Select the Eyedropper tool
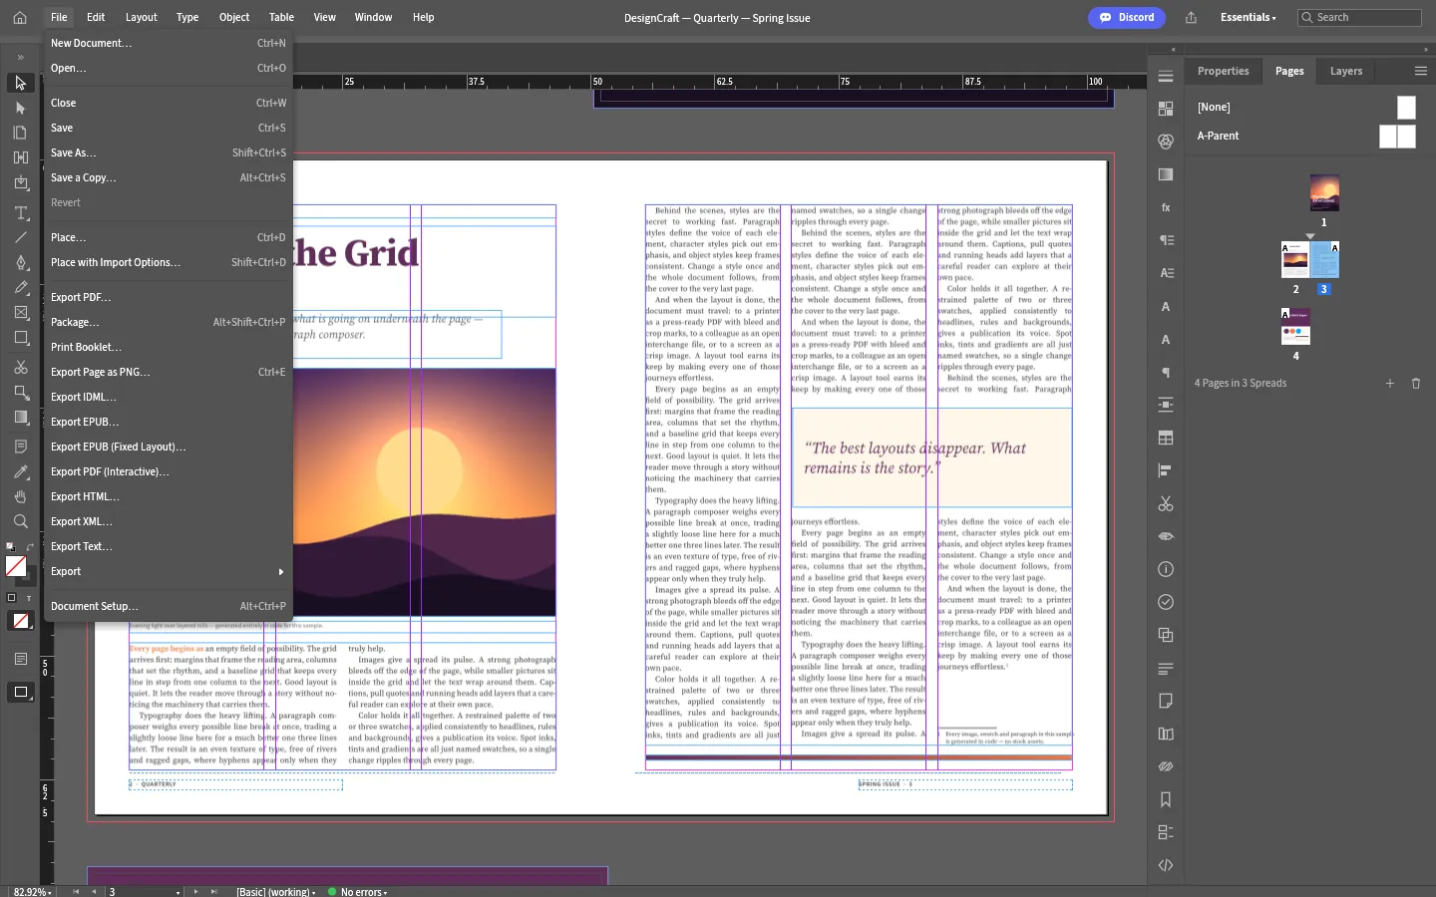The image size is (1436, 897). pyautogui.click(x=20, y=471)
